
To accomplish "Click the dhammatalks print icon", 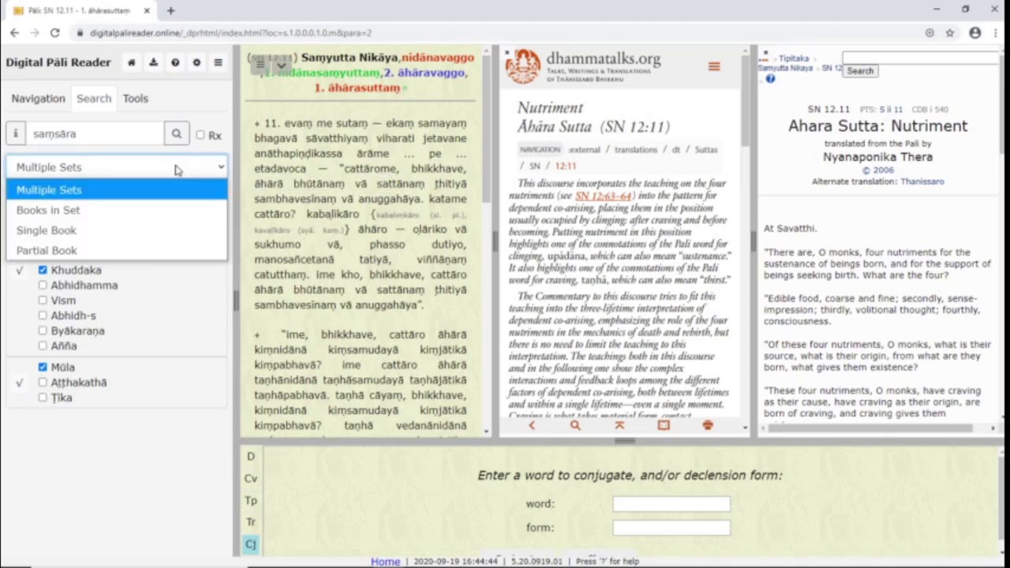I will pos(708,425).
